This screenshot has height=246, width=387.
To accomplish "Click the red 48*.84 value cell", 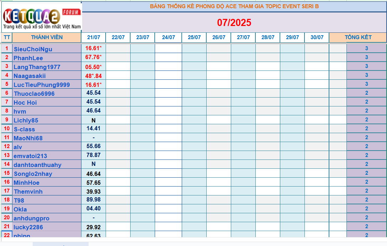I will tap(94, 75).
